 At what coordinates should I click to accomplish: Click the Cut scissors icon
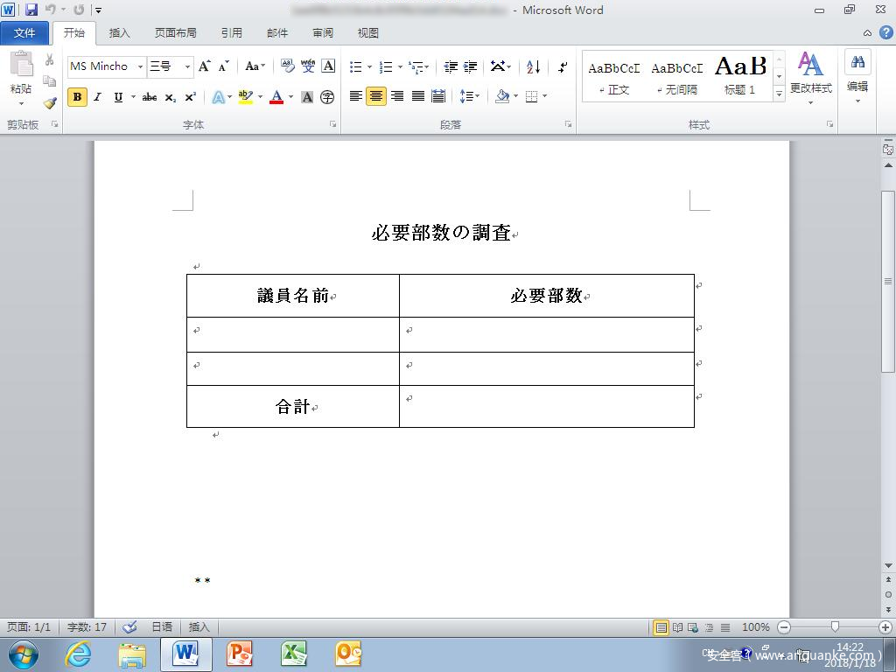(x=50, y=60)
